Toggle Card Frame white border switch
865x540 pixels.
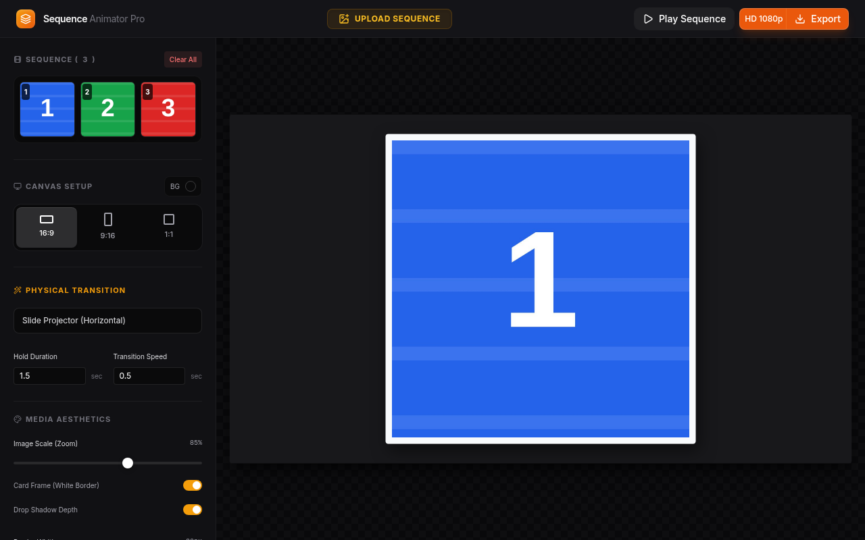tap(193, 485)
